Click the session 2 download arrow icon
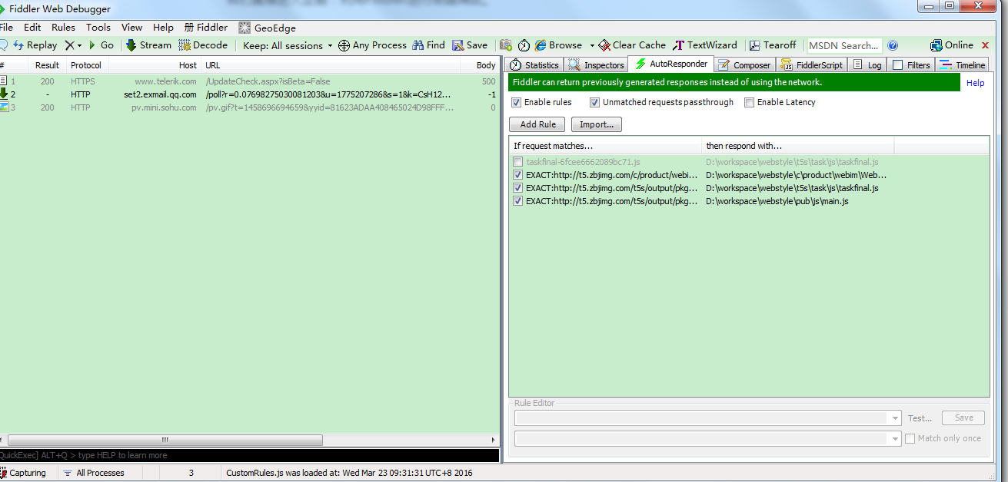 [x=4, y=94]
